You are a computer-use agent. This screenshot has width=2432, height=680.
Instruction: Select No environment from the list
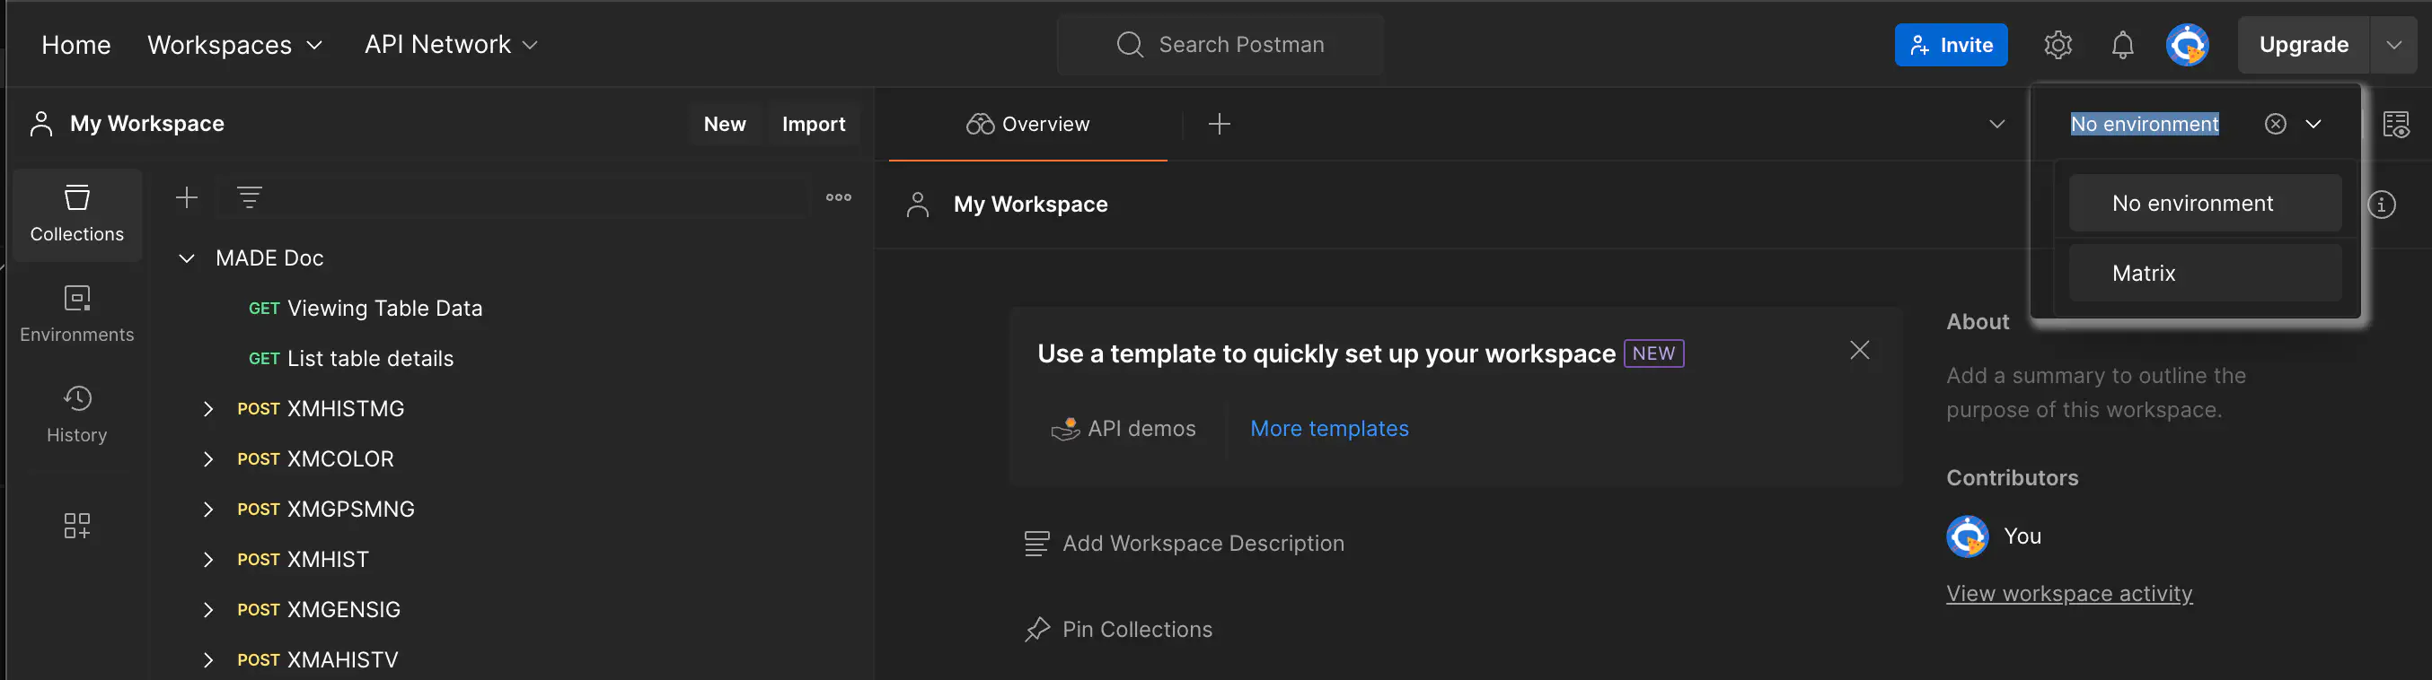tap(2205, 203)
